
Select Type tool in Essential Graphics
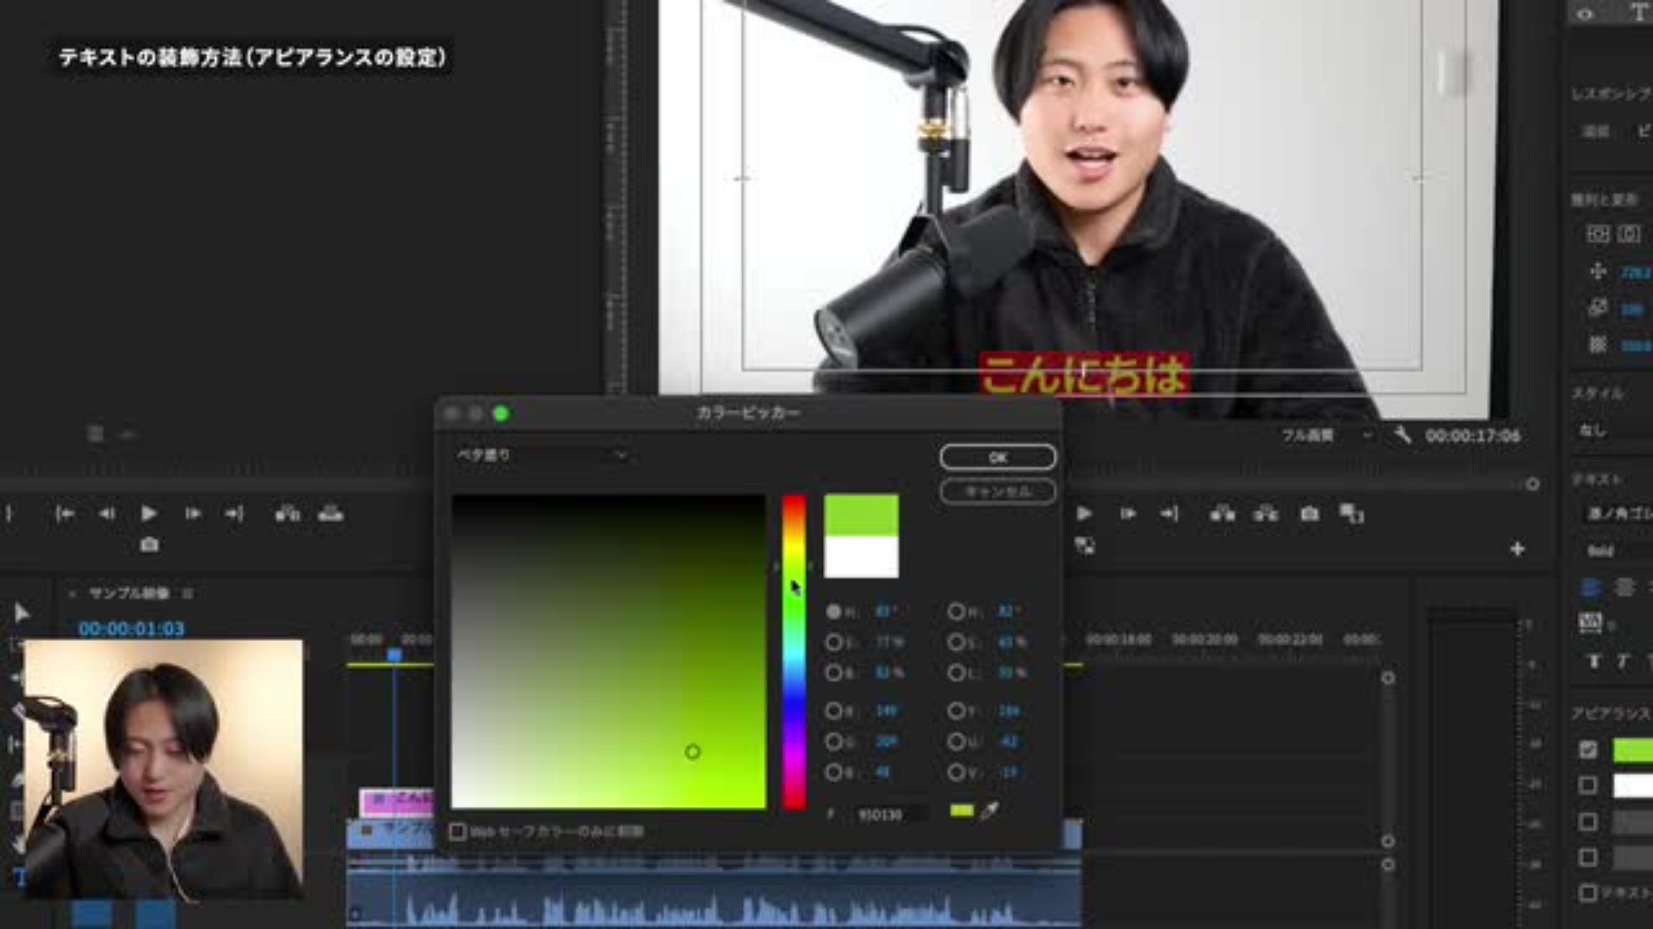1638,13
